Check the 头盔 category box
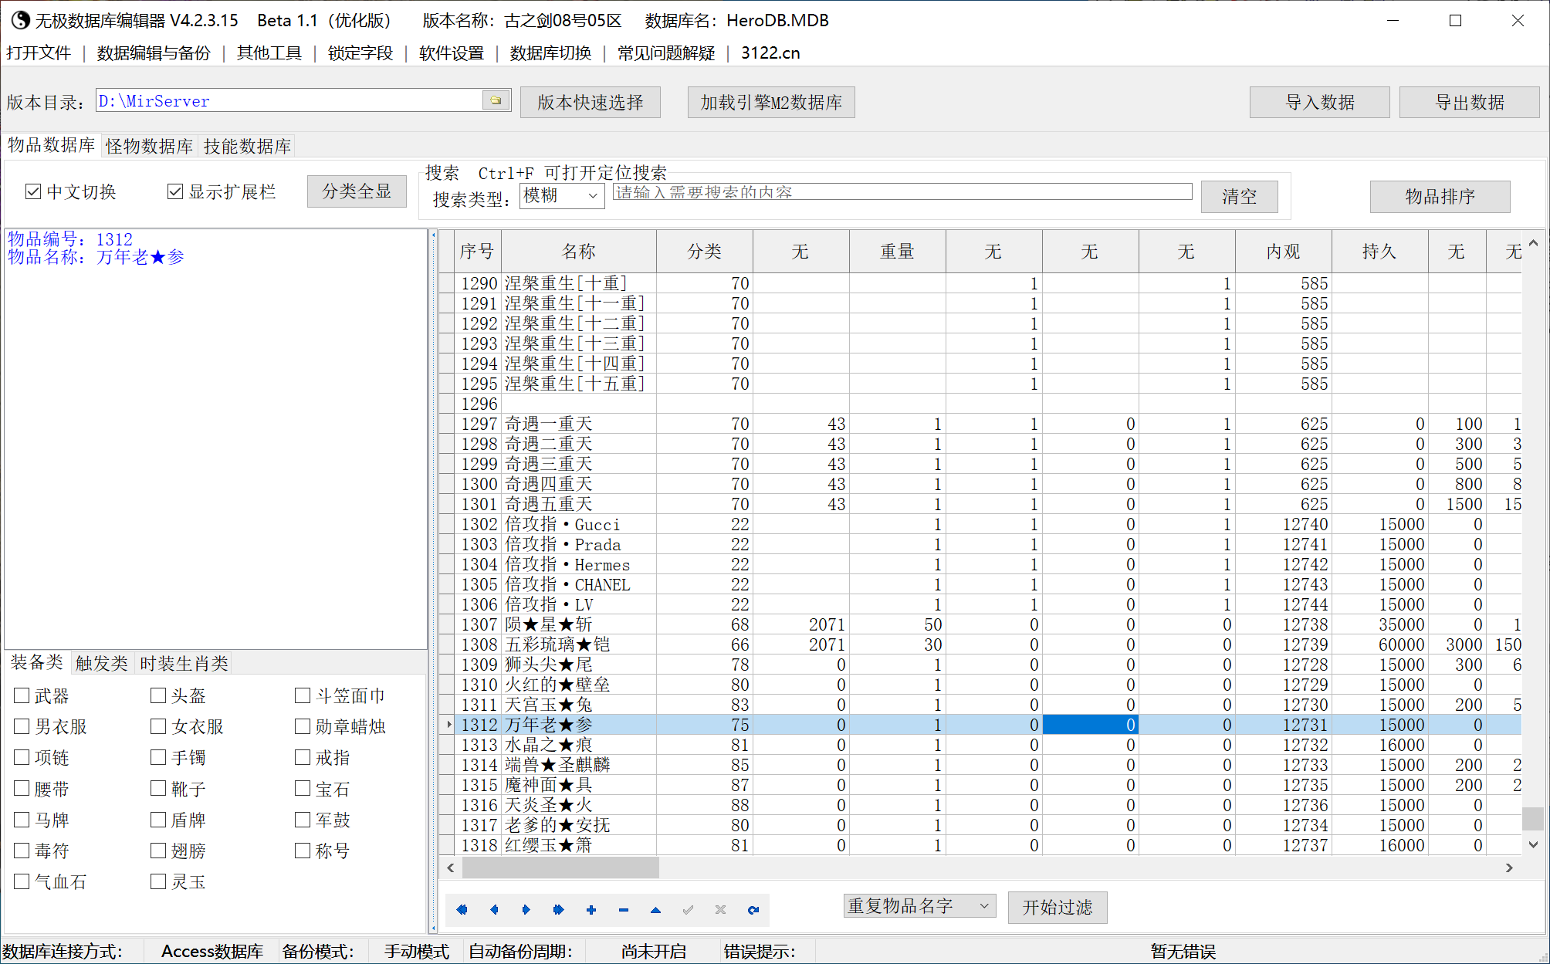The image size is (1550, 964). [x=158, y=695]
